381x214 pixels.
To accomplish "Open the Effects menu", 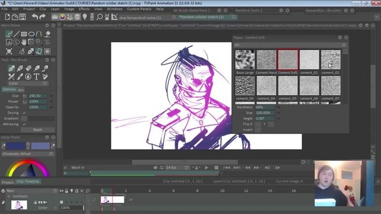I will [x=84, y=9].
